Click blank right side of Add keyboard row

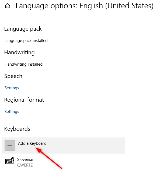(x=86, y=146)
